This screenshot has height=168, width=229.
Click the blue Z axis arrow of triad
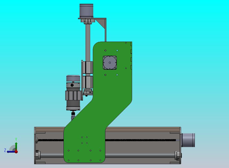pyautogui.click(x=10, y=152)
